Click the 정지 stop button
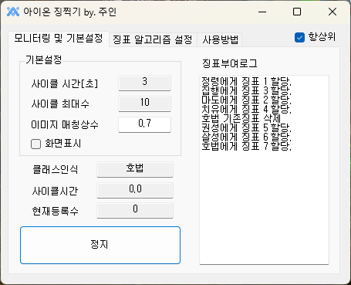 pyautogui.click(x=100, y=245)
